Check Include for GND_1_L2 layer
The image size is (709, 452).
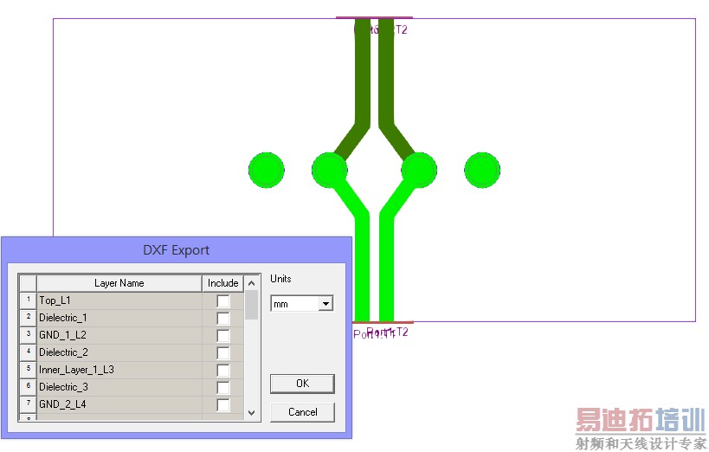coord(223,335)
